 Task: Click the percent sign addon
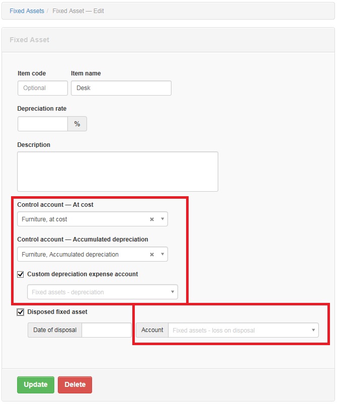77,124
